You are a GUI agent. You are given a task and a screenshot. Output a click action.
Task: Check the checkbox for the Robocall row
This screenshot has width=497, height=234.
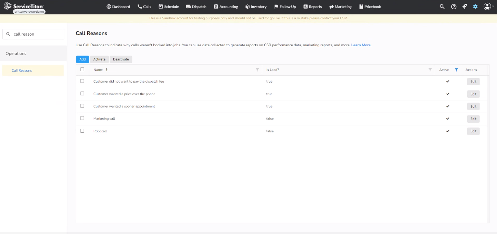(82, 131)
